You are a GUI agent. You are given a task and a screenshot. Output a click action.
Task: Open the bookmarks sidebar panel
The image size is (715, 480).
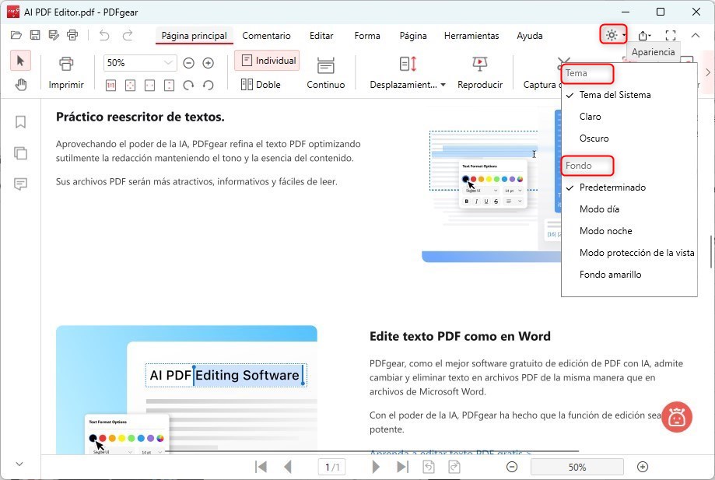tap(20, 121)
